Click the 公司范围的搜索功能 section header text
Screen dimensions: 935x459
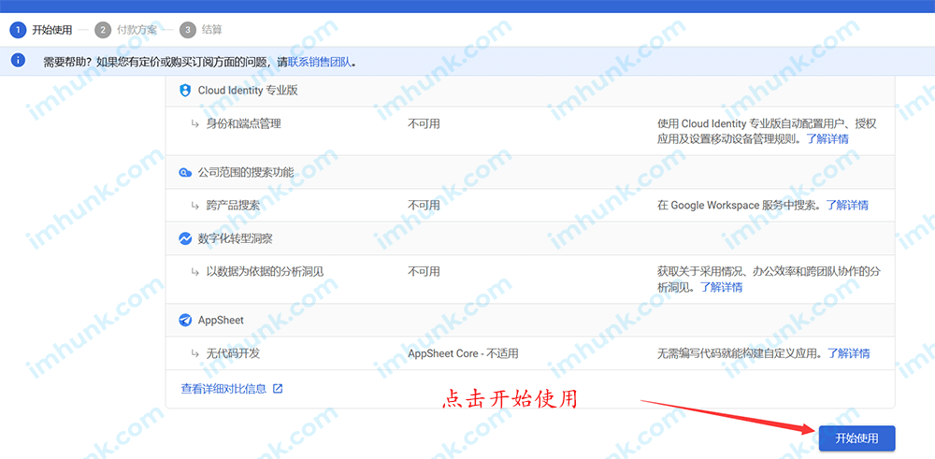pos(246,173)
